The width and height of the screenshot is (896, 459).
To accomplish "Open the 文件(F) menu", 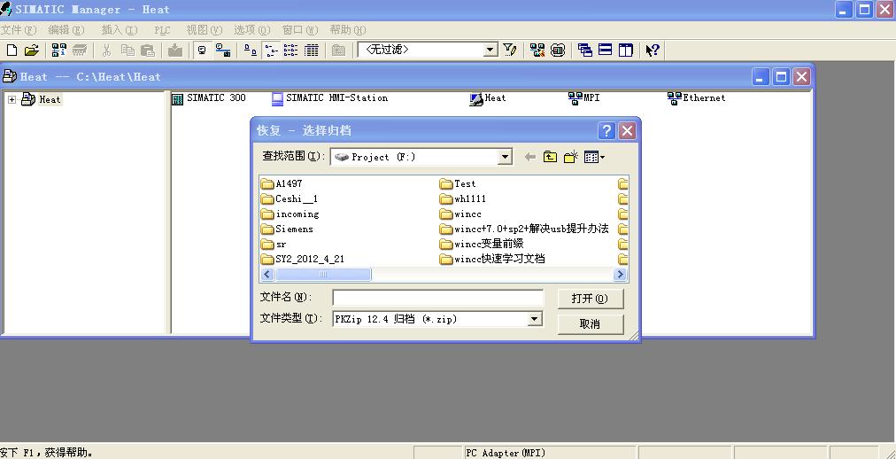I will click(18, 30).
